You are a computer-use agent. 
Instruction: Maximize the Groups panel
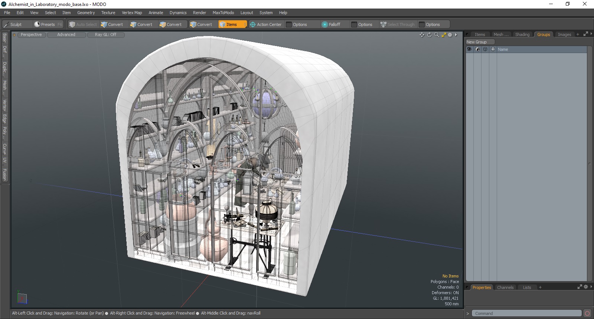(585, 34)
